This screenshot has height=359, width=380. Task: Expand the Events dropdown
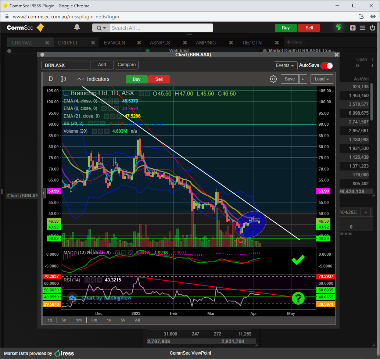[x=285, y=65]
